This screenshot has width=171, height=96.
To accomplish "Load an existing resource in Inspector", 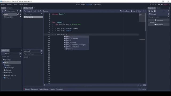I will click(152, 11).
